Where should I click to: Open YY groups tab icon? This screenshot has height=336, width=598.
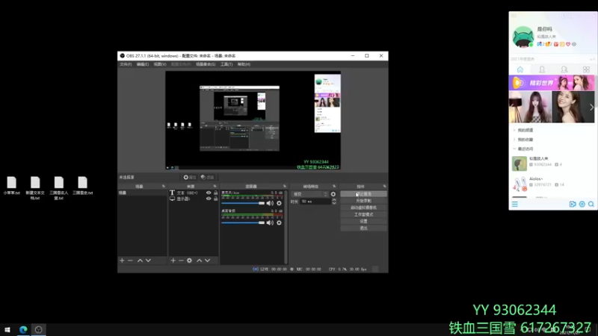(x=564, y=69)
